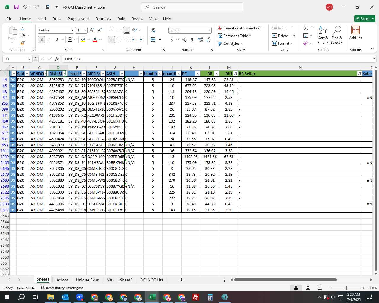
Task: Click the Cut scissors icon
Action: (23, 28)
